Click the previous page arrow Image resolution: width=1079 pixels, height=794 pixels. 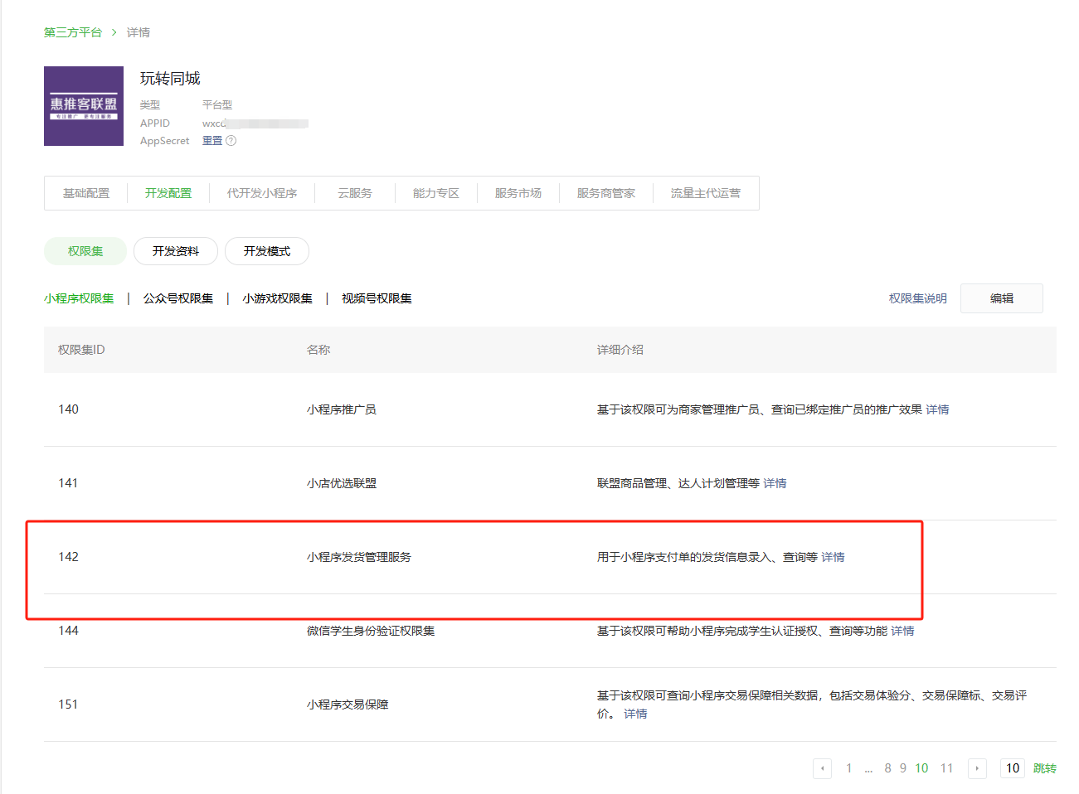(822, 768)
